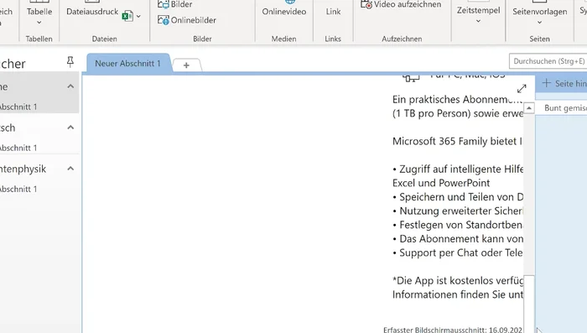Insert a Link
Viewport: 587px width, 333px height.
pyautogui.click(x=333, y=12)
